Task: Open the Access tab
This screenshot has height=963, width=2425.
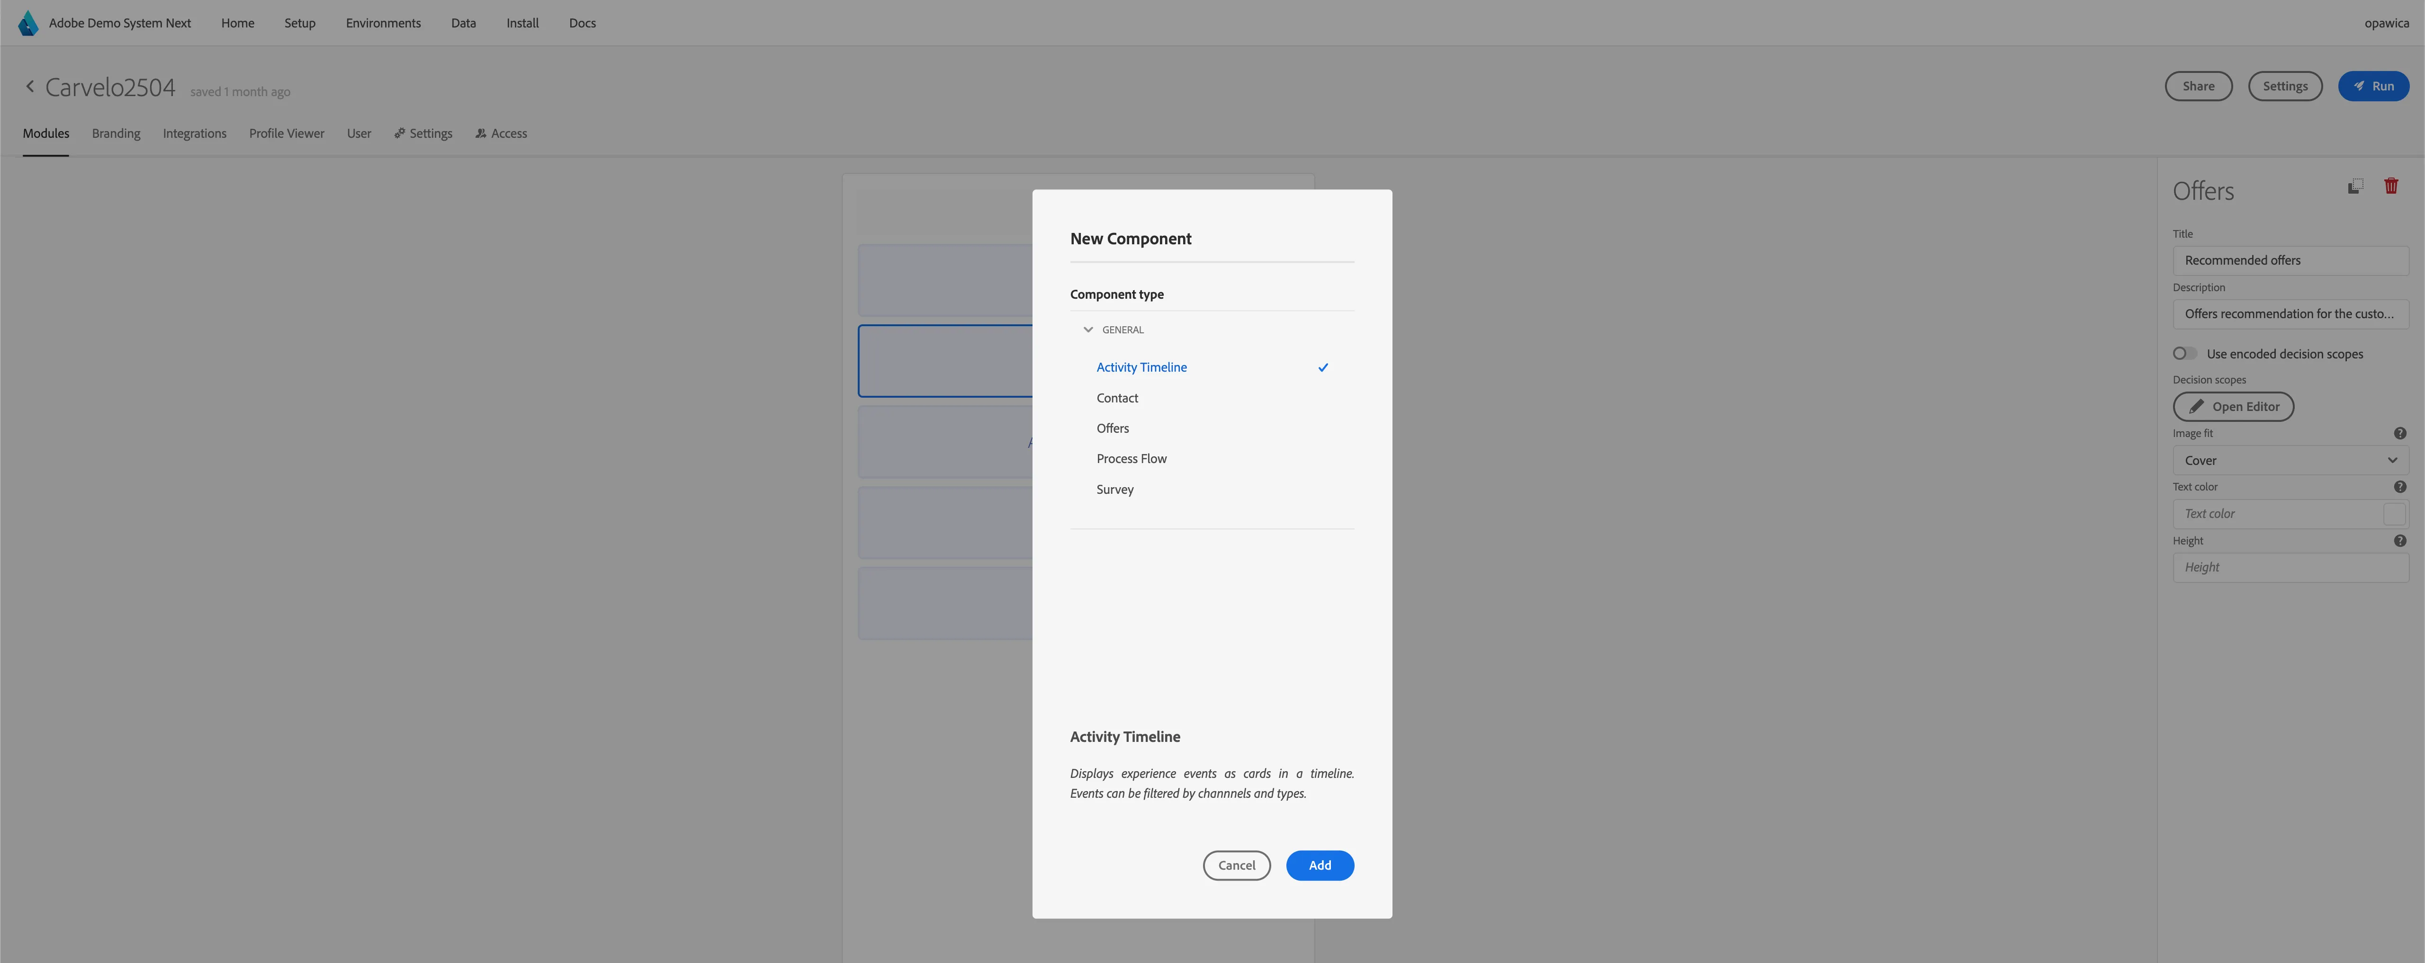Action: tap(501, 134)
